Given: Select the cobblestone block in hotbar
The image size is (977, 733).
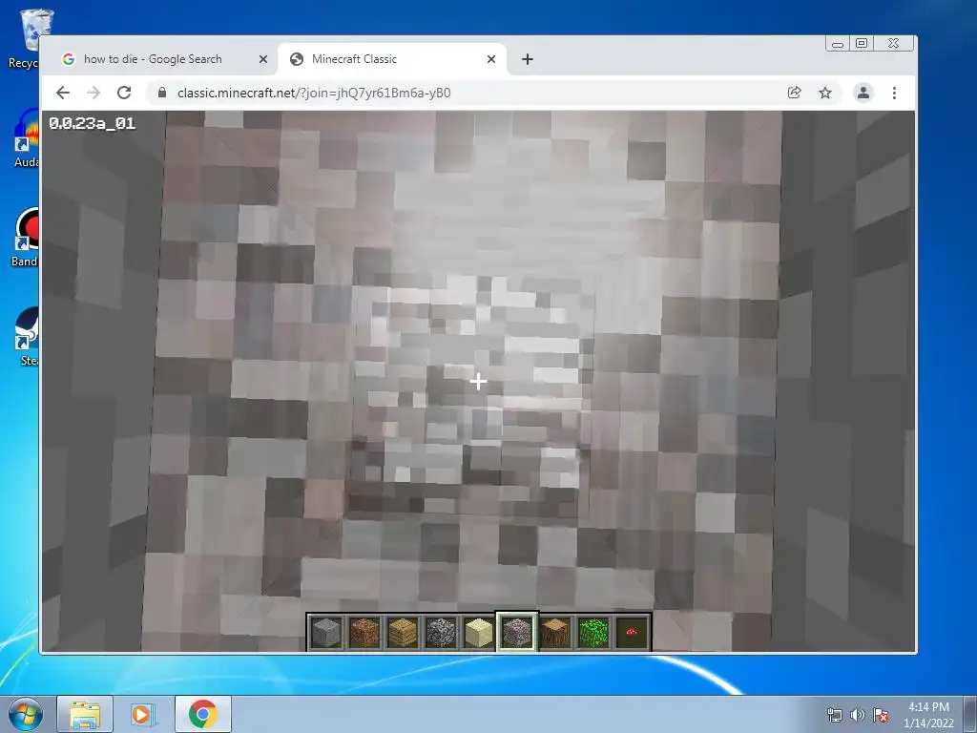Looking at the screenshot, I should [441, 632].
